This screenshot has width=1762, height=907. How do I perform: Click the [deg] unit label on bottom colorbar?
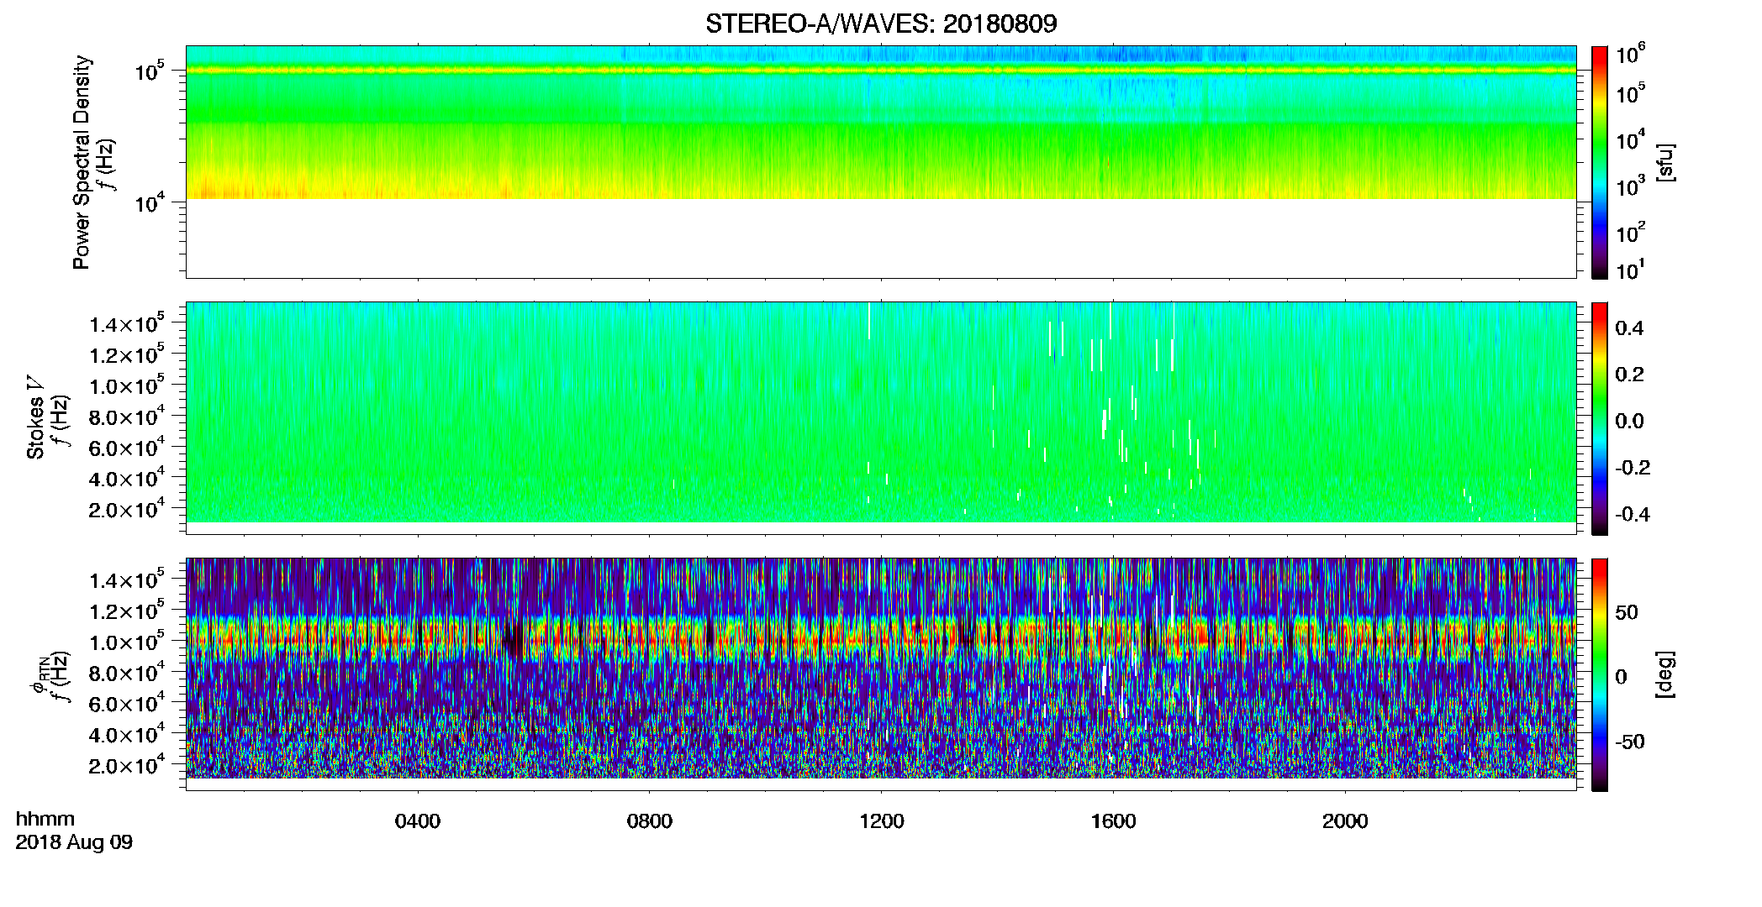click(1665, 674)
